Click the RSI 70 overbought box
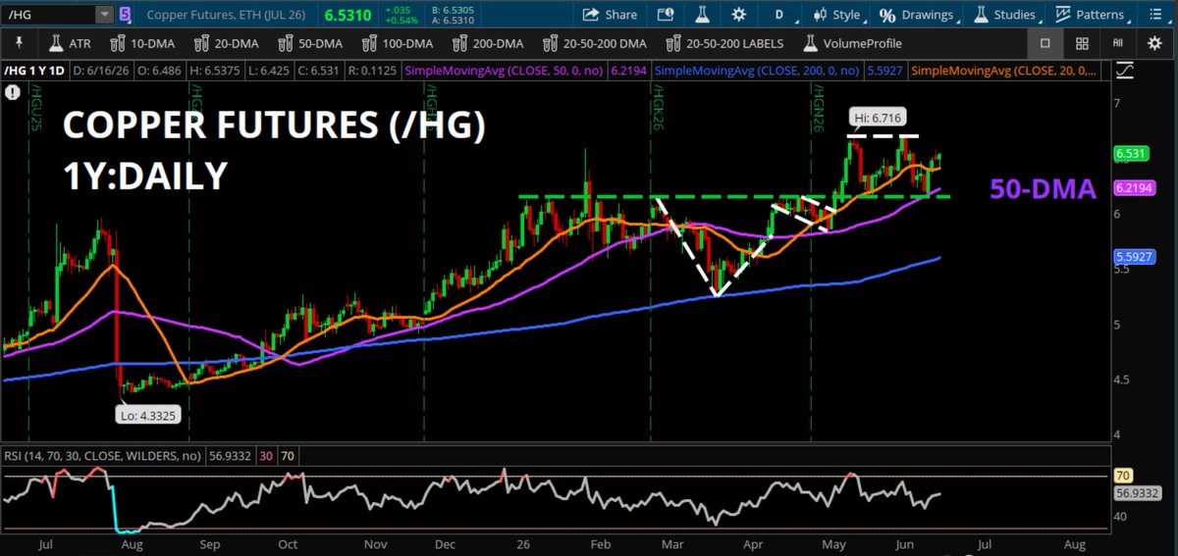This screenshot has width=1178, height=556. point(289,456)
